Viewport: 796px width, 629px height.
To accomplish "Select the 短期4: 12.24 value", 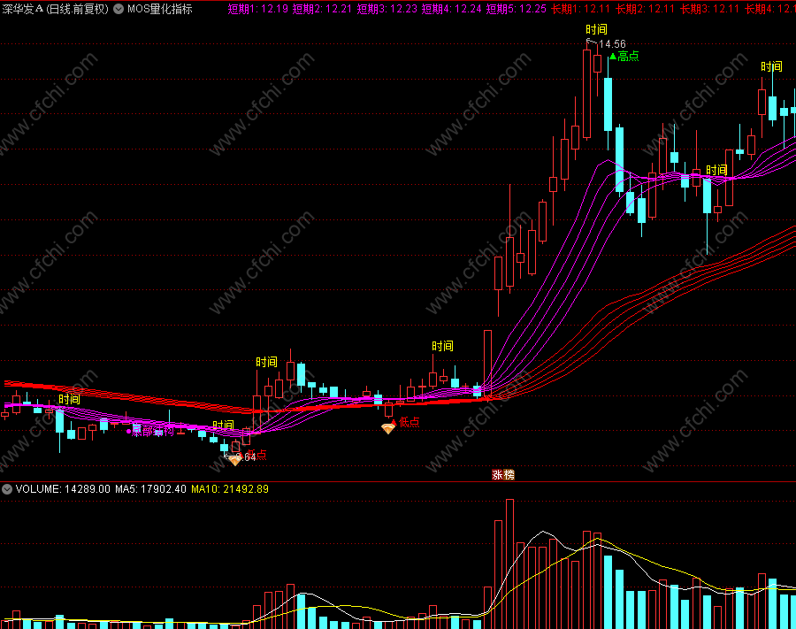I will (x=451, y=9).
